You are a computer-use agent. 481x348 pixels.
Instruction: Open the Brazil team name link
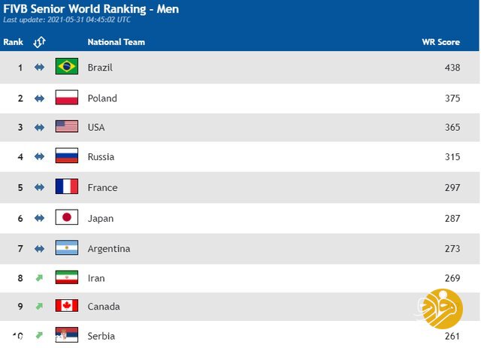[100, 68]
